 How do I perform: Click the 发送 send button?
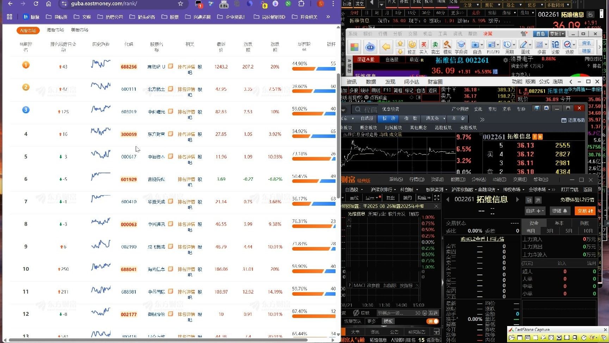coord(433,313)
